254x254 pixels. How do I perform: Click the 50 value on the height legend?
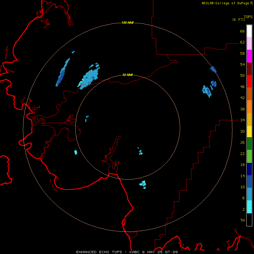[242, 76]
